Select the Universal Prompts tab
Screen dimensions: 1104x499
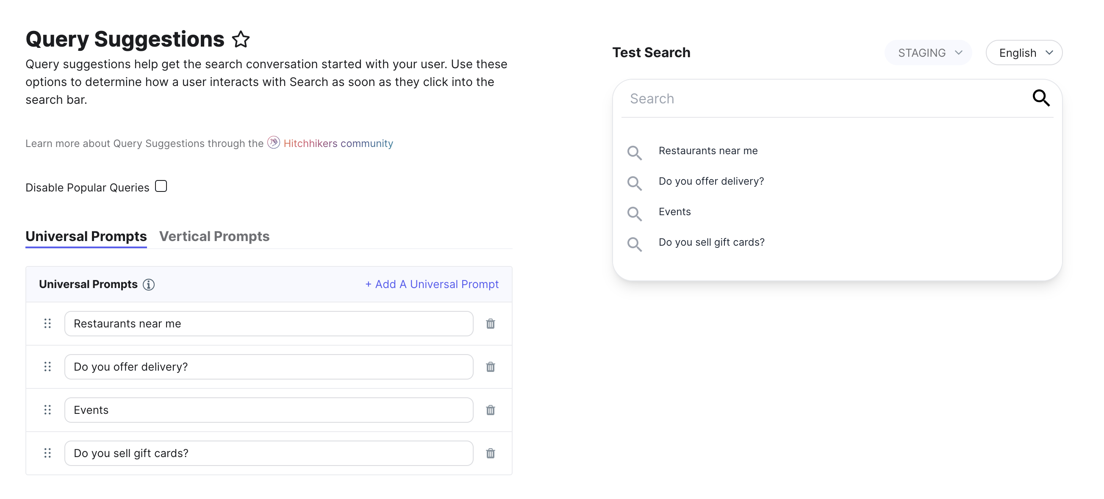(86, 236)
